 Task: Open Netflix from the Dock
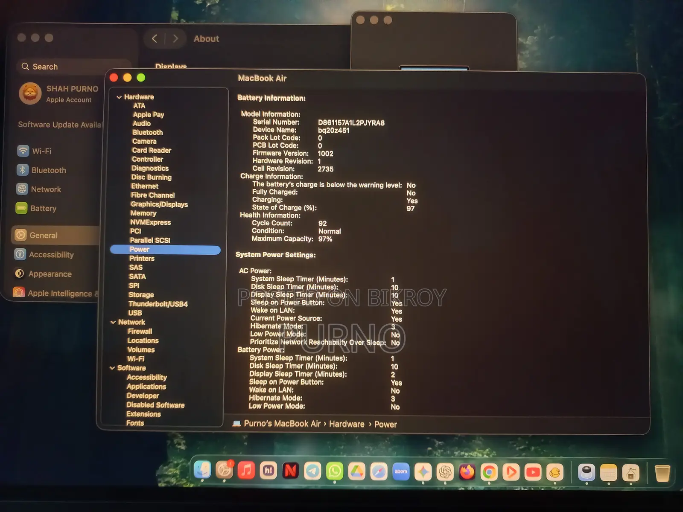(291, 471)
